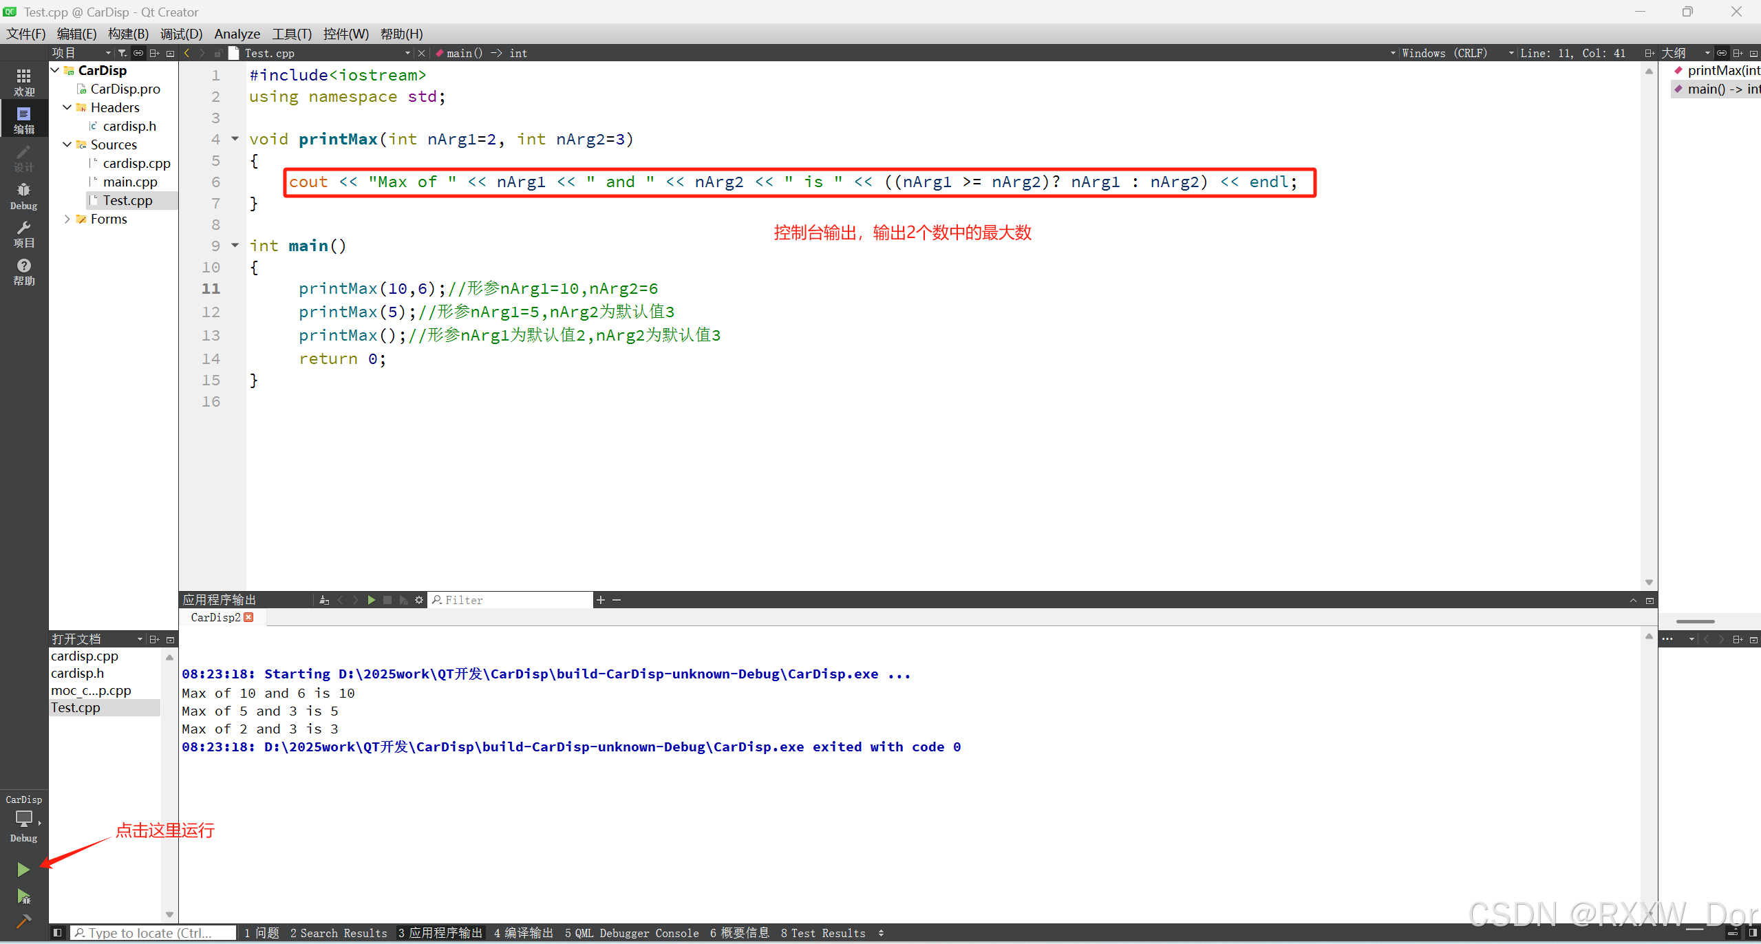Open the Debug mode in sidebar
This screenshot has height=944, width=1761.
pyautogui.click(x=23, y=196)
